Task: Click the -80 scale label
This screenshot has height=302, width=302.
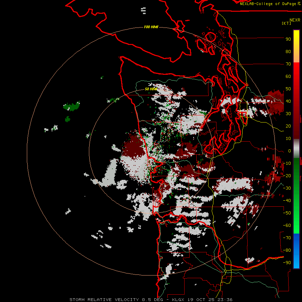Action: pyautogui.click(x=287, y=250)
